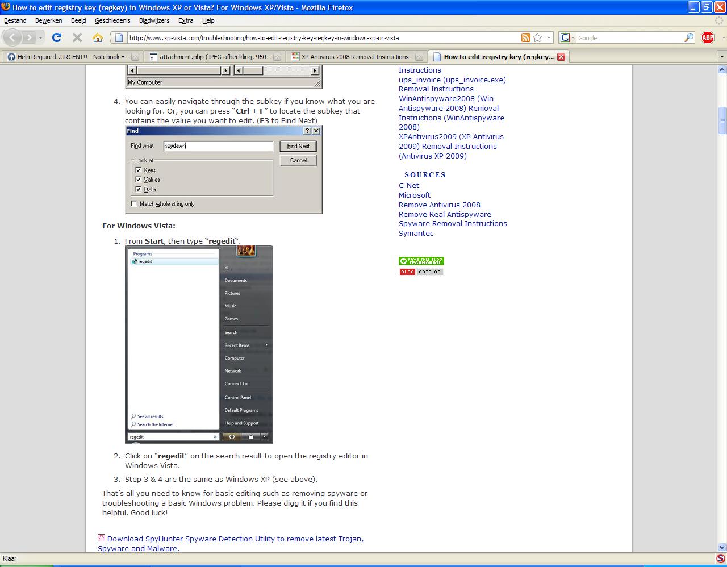Open the Bladwijzers menu

[x=154, y=20]
